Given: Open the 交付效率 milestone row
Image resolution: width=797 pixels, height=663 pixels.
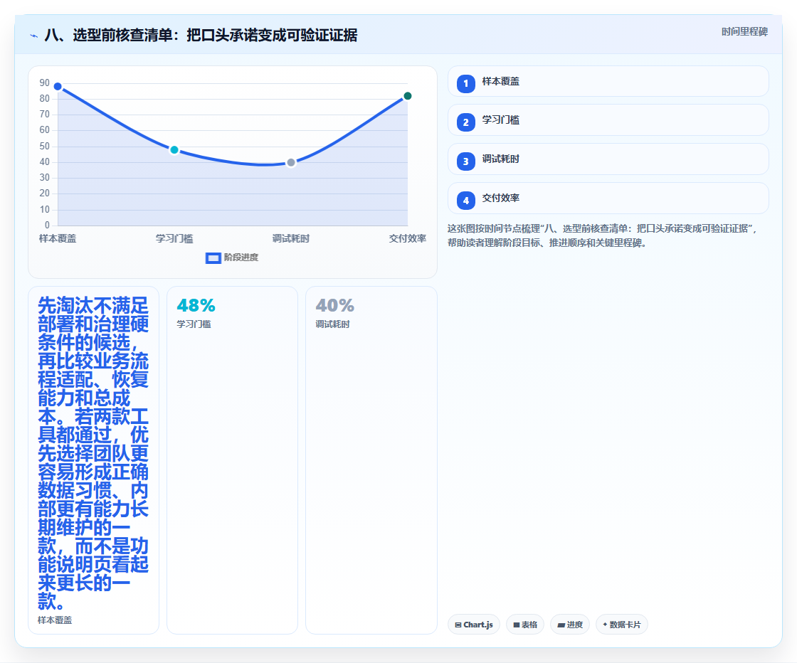Looking at the screenshot, I should 608,198.
